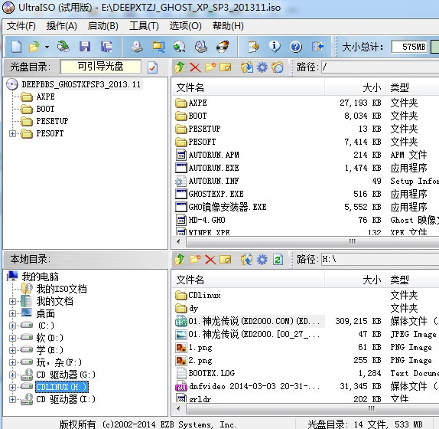Screen dimensions: 439x429
Task: Sort disc files by 大小 column
Action: 356,88
